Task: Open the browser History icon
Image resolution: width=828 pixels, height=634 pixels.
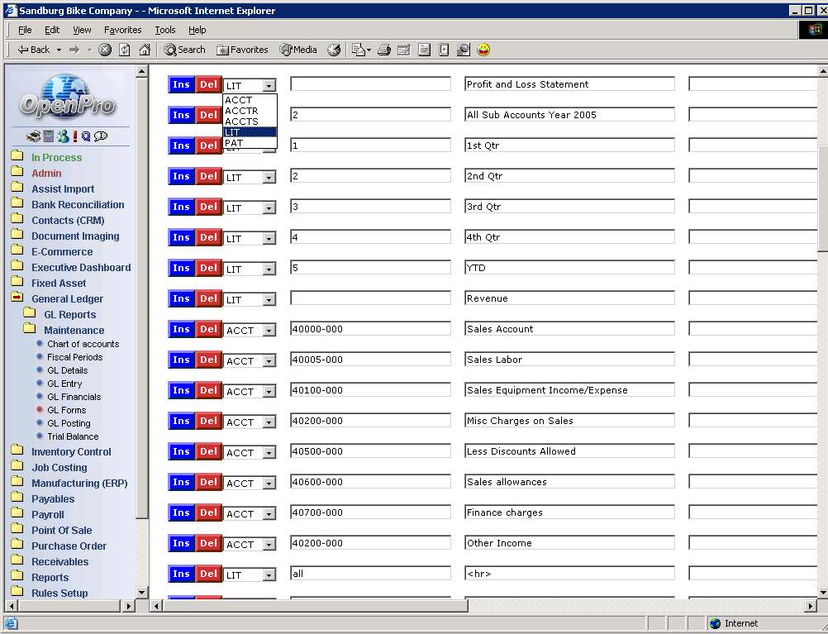Action: tap(334, 50)
